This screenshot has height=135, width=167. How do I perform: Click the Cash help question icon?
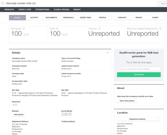(57, 29)
